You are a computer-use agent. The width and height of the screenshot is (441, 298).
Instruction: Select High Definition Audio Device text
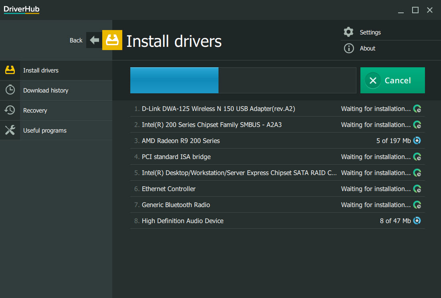tap(182, 221)
